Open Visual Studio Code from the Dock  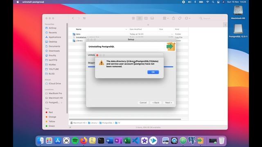[136, 140]
